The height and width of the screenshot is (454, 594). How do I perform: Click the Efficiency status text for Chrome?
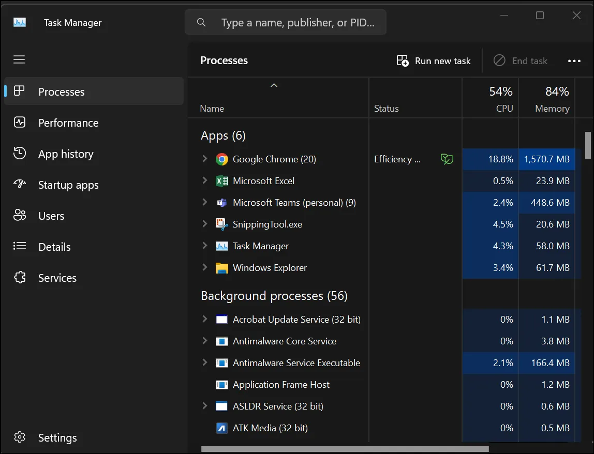coord(397,159)
